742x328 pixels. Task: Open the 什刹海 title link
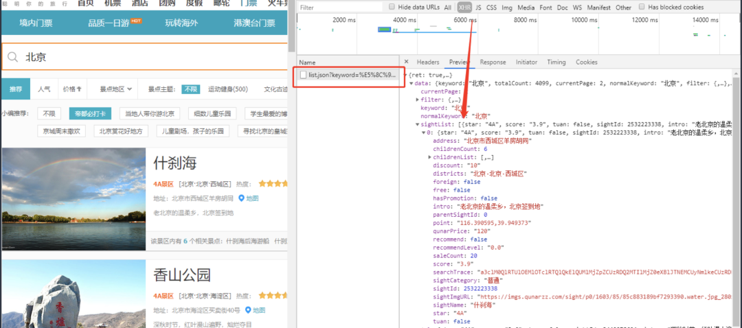[175, 163]
